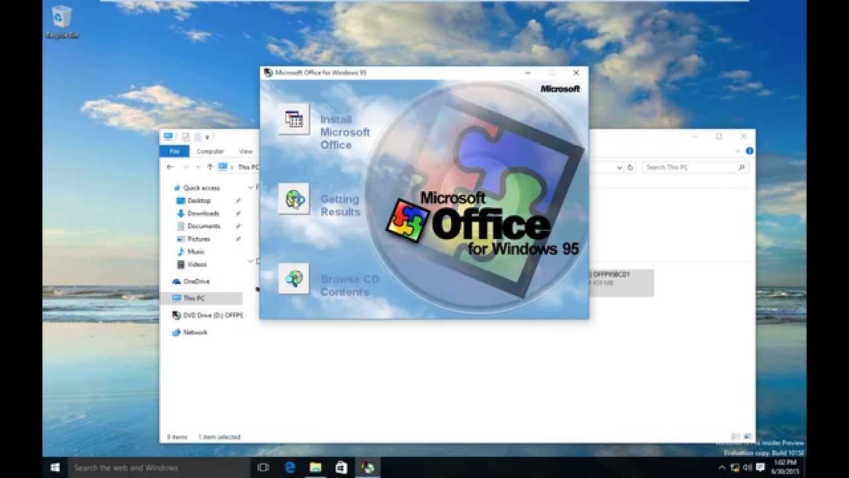This screenshot has width=849, height=478.
Task: Click the pin icon next to Downloads
Action: [x=237, y=213]
